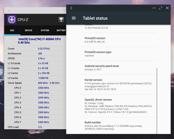
Task: Click the Tablet status title text
Action: coord(95,18)
